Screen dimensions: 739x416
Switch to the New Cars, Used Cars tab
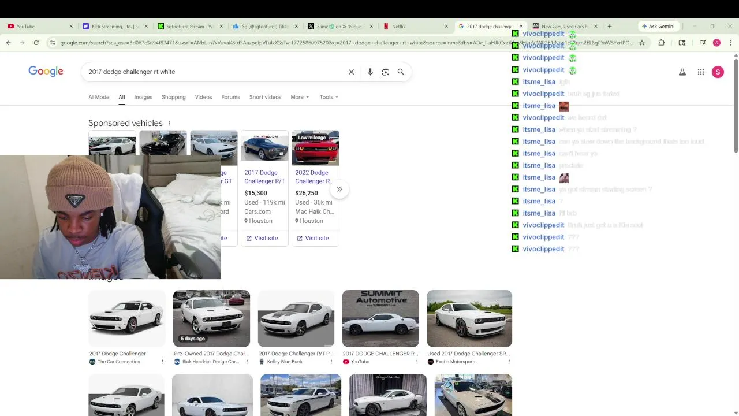point(565,26)
